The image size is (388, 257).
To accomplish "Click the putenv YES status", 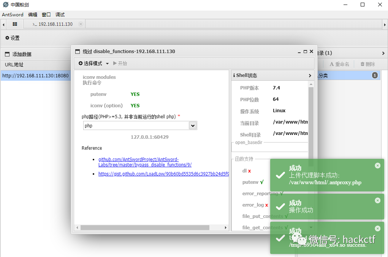I will pos(135,94).
